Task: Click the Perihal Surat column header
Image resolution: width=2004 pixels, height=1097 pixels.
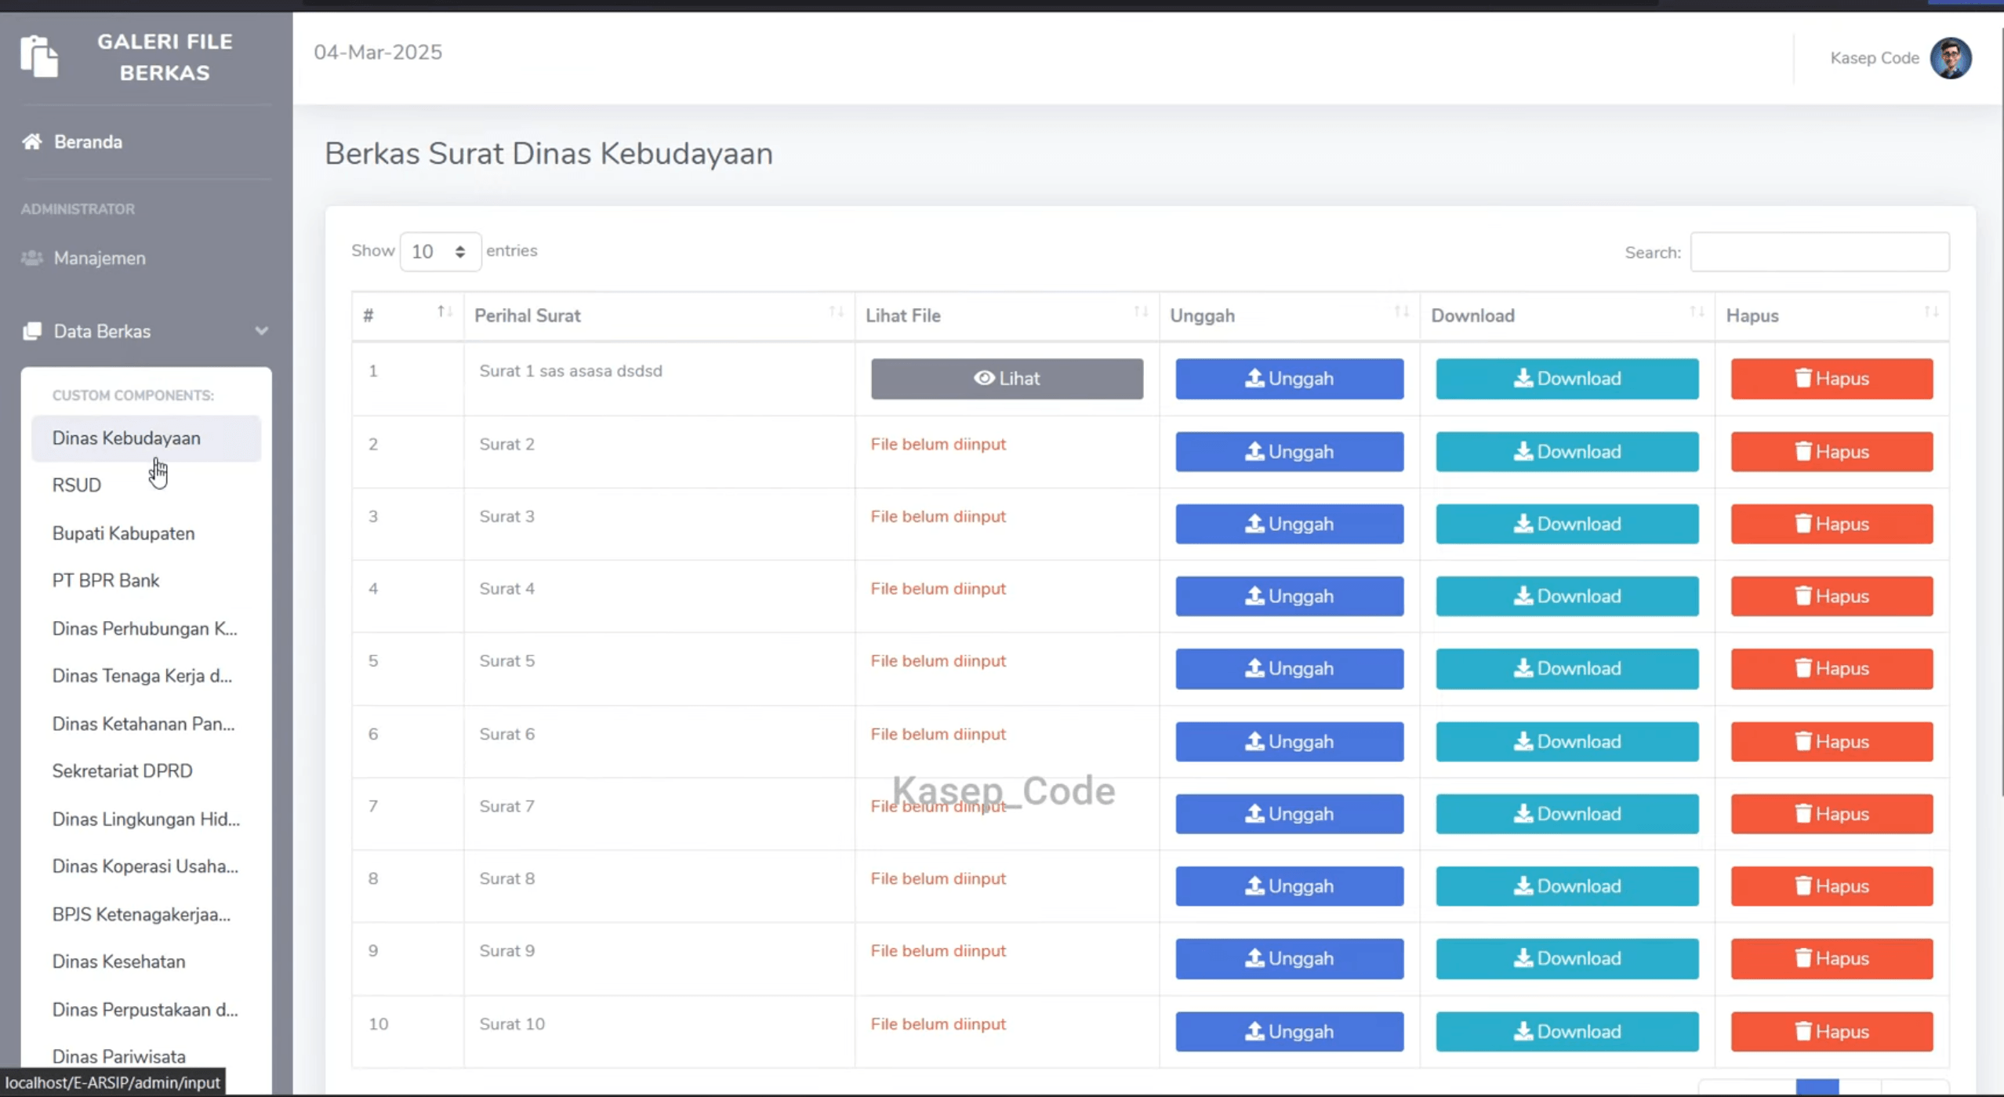Action: tap(659, 316)
